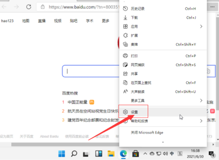Select the 集锦 menu entry
Viewport: 219px width, 160px height.
tap(163, 44)
